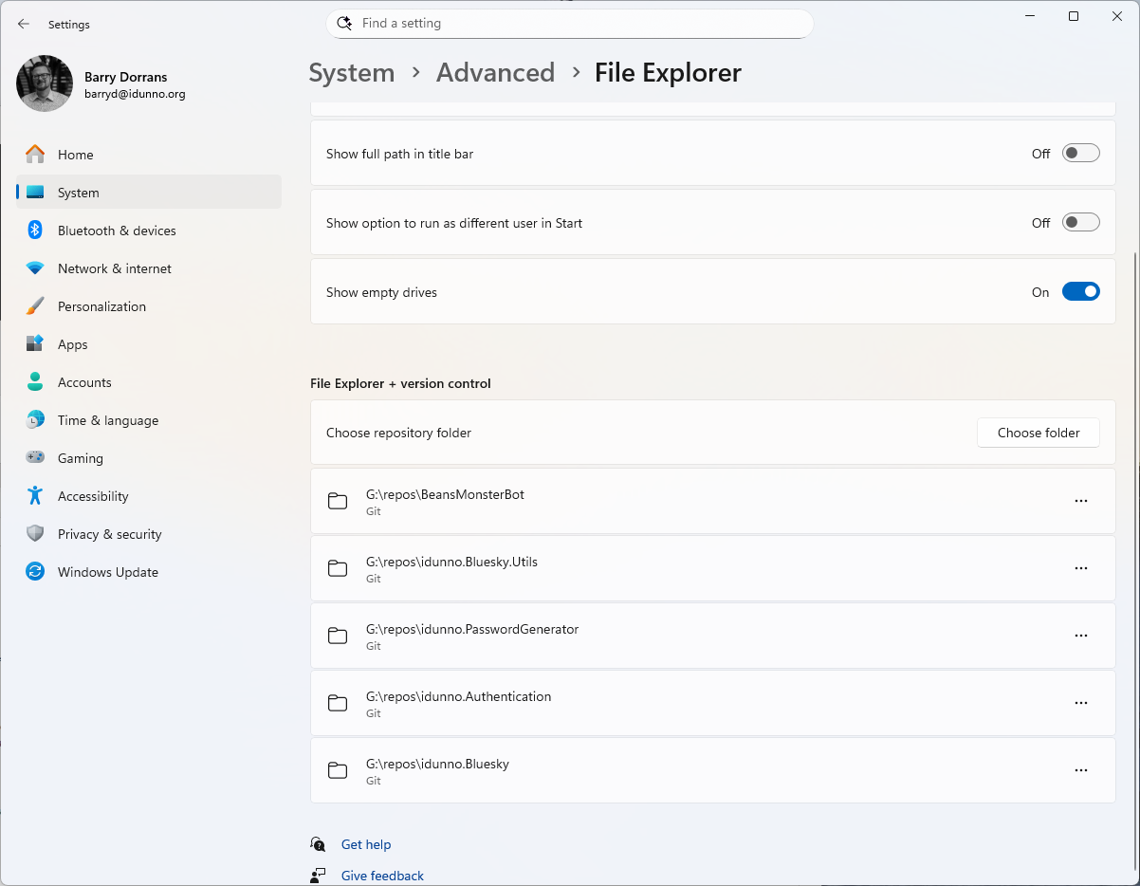Image resolution: width=1140 pixels, height=886 pixels.
Task: Open the Give feedback link
Action: coord(382,876)
